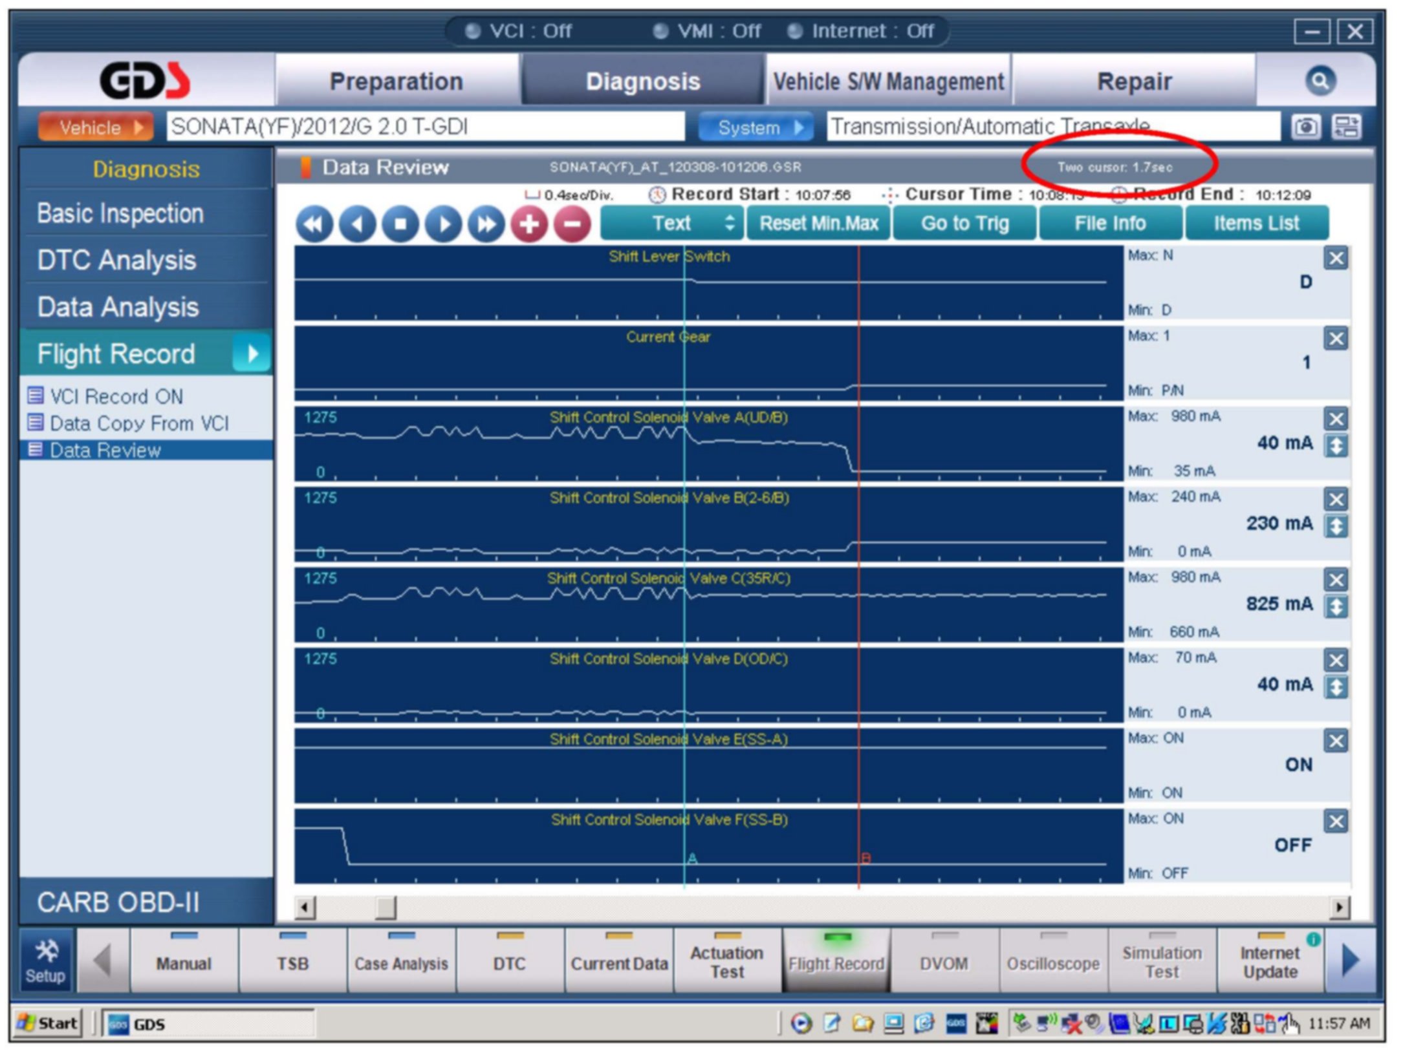Click the horizontal timeline scrollbar thumb
Image resolution: width=1403 pixels, height=1053 pixels.
coord(386,907)
